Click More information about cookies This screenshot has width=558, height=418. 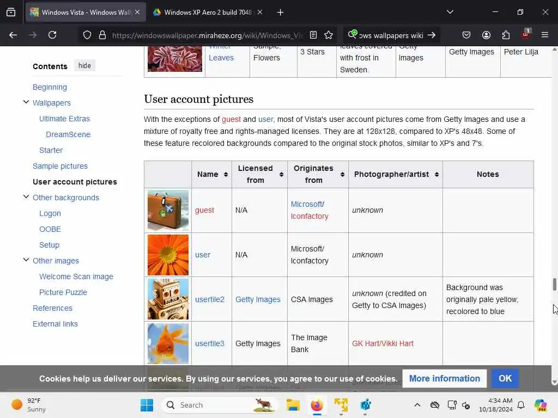pos(445,379)
